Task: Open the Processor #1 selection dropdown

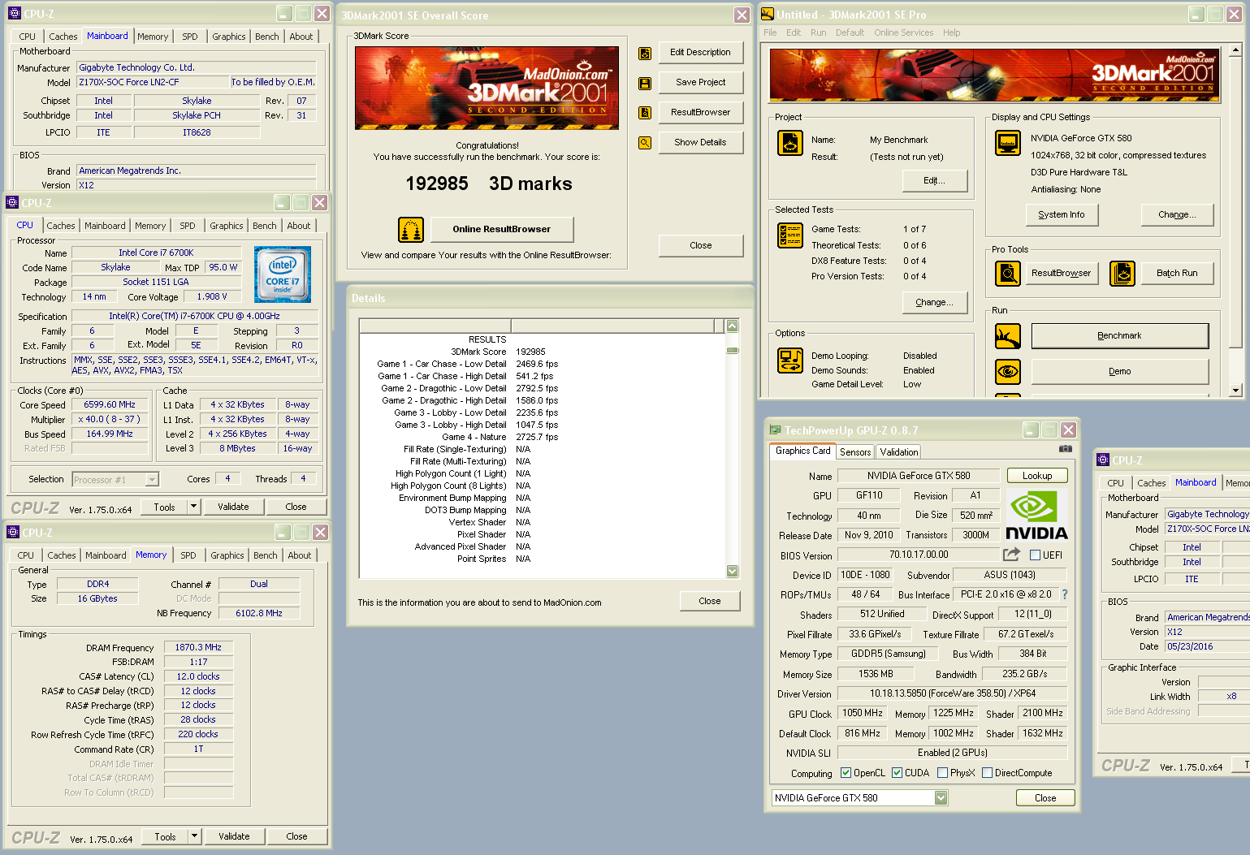Action: pyautogui.click(x=152, y=480)
